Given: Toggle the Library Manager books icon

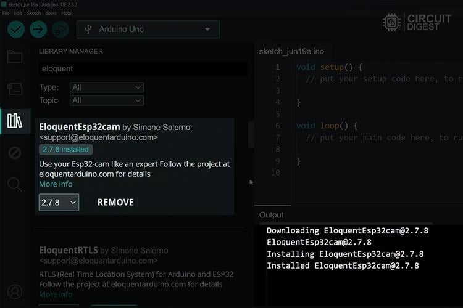Looking at the screenshot, I should coord(14,120).
